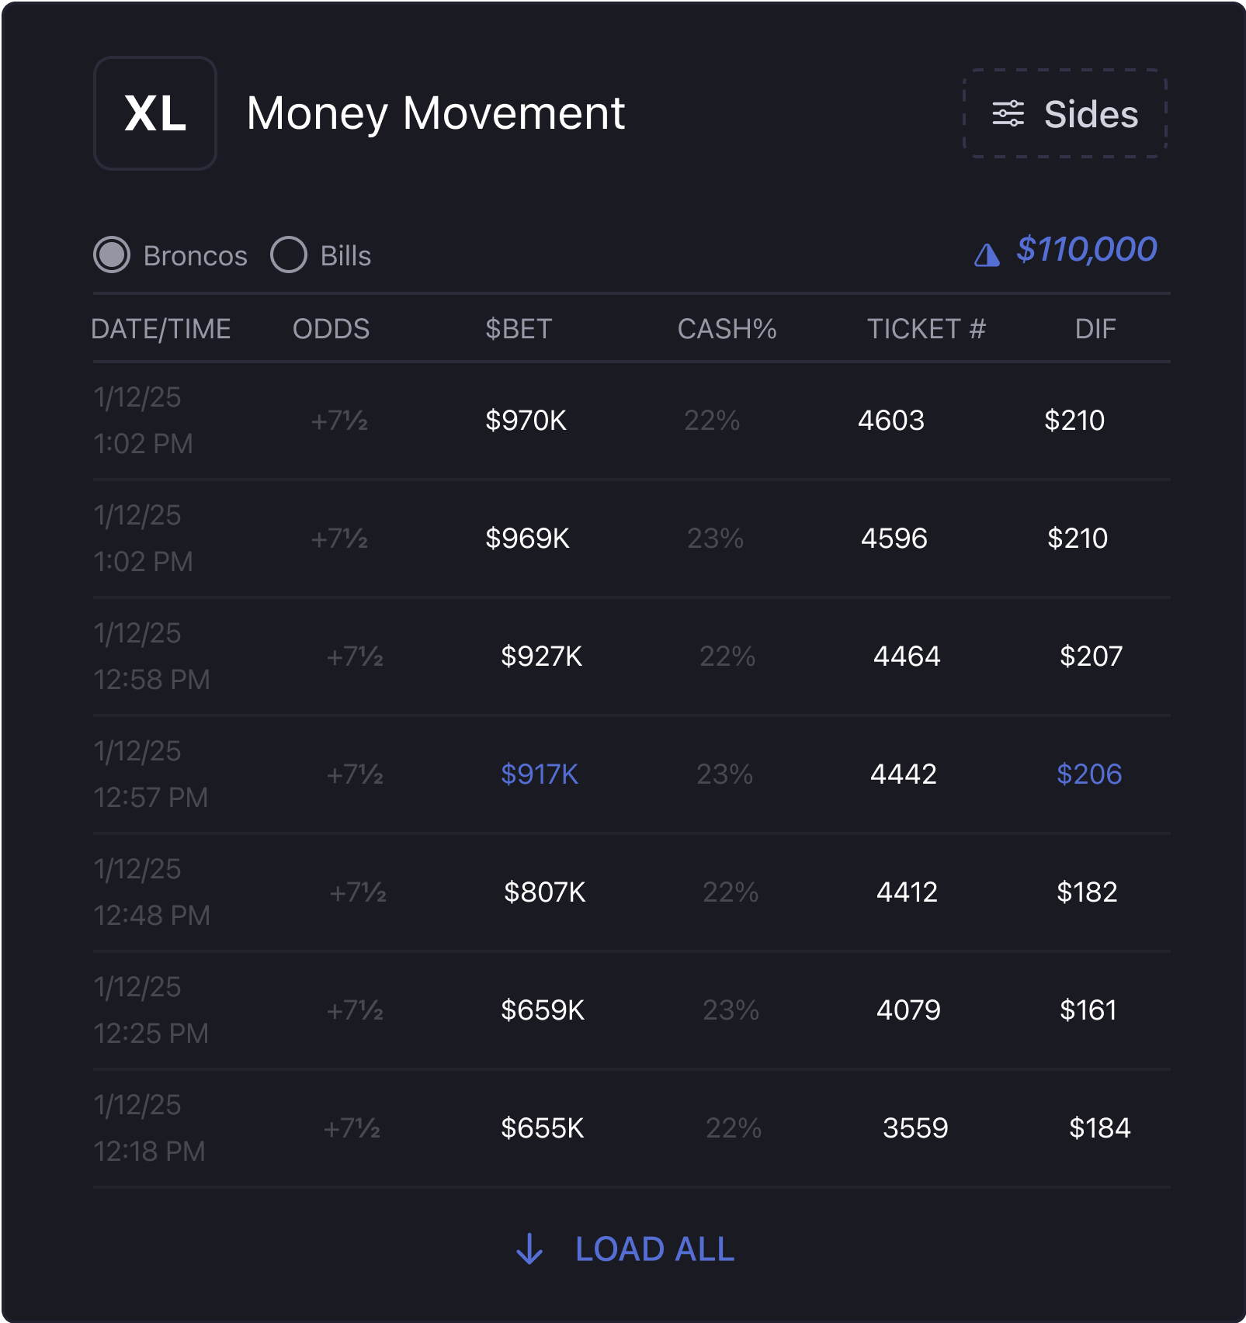Click the blue triangle delta icon

pos(987,255)
